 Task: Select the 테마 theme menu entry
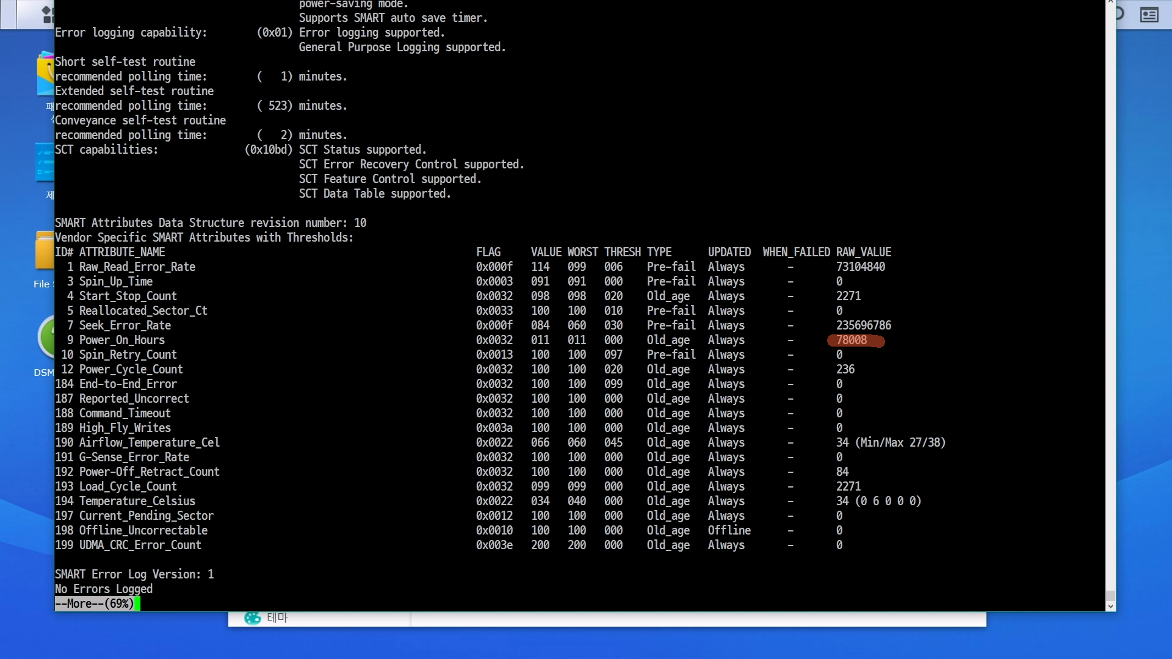277,618
